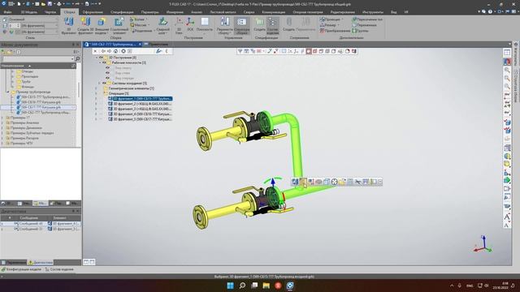
Task: Switch to the Оформление ribbon tab
Action: (93, 12)
